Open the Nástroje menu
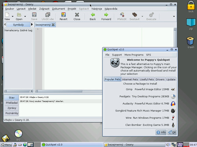 [97, 9]
